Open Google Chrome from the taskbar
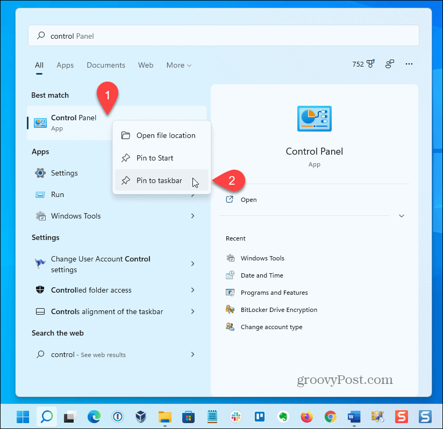The image size is (443, 429). coord(330,416)
